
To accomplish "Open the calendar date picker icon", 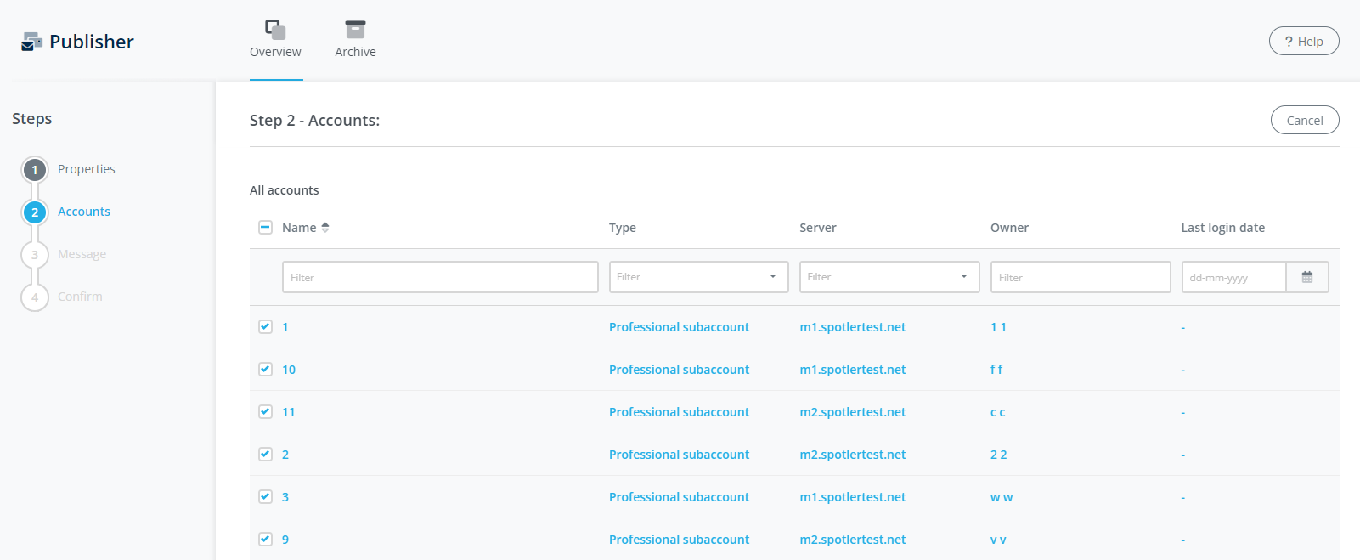I will click(1307, 277).
